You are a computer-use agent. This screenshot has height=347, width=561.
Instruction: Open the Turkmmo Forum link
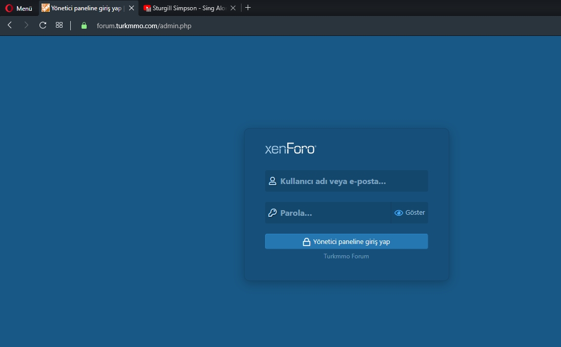[346, 256]
